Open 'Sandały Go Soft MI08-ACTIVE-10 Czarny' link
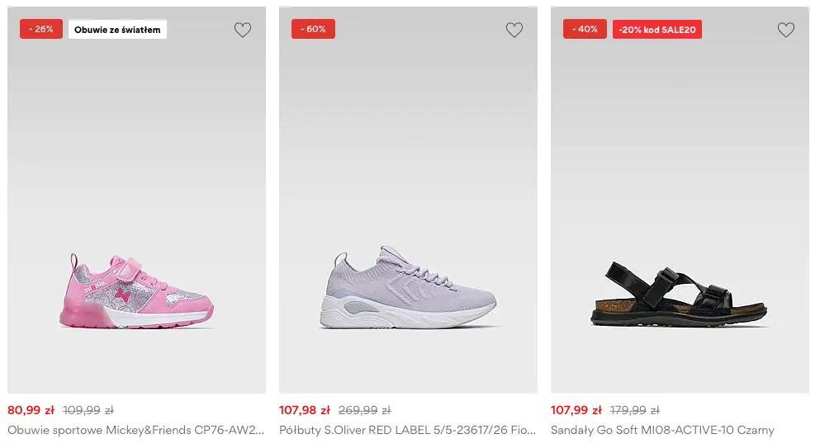 tap(662, 430)
